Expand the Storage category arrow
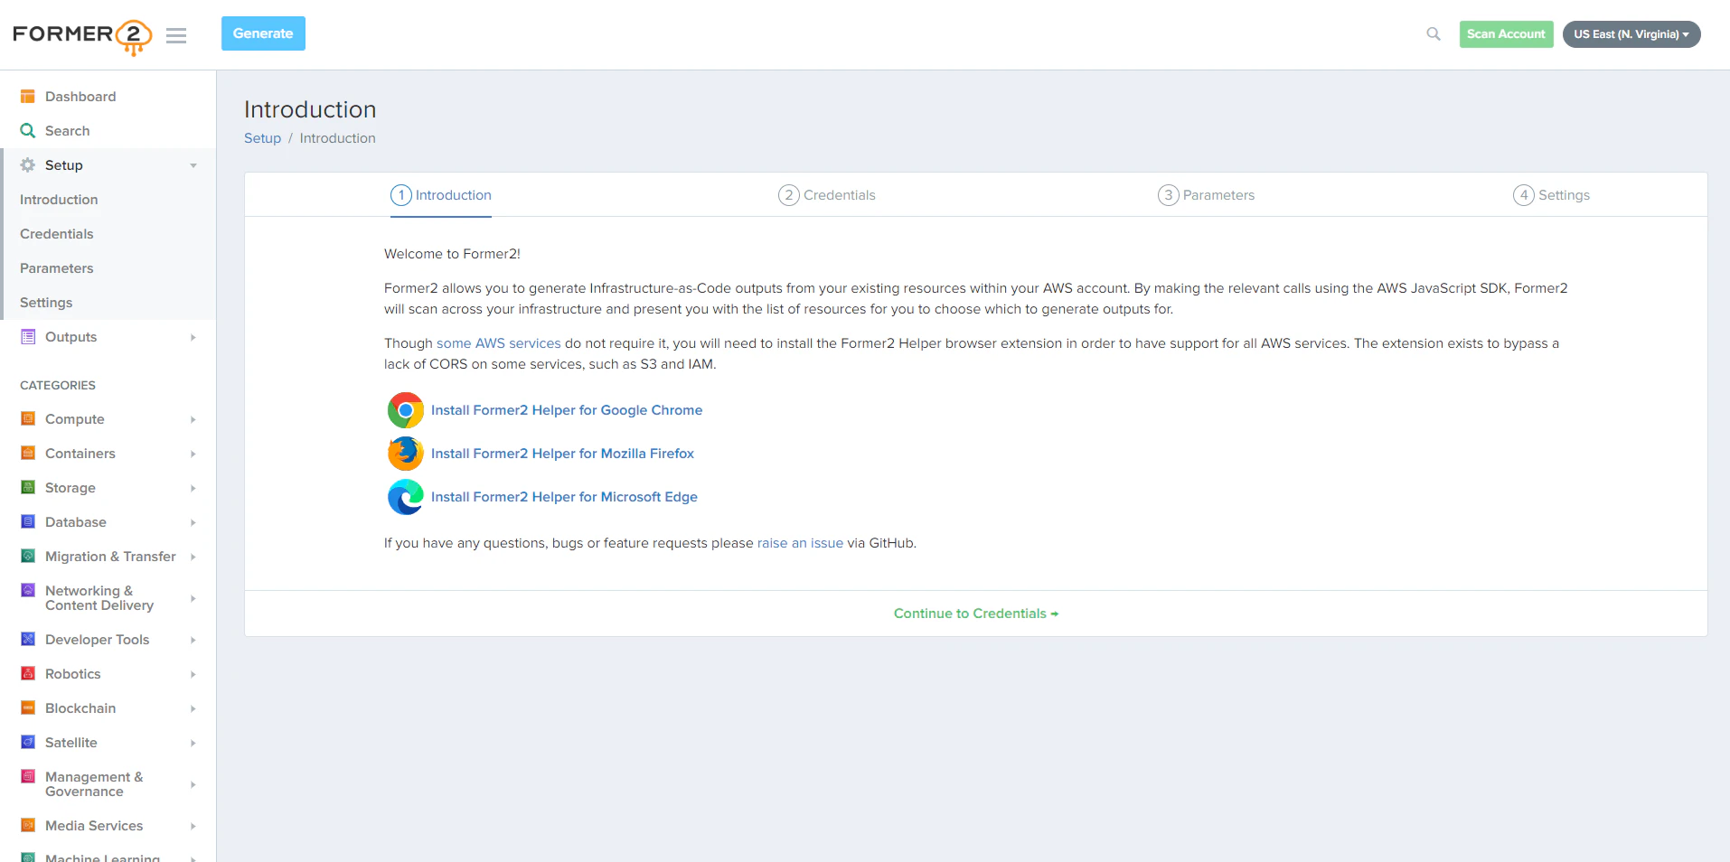Screen dimensions: 1730x862 click(193, 489)
